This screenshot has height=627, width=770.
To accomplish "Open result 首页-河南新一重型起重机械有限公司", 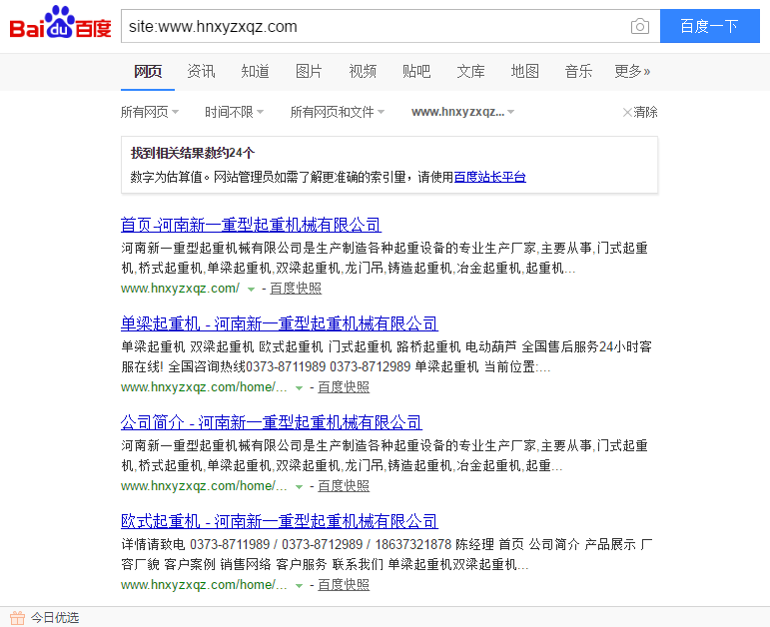I will coord(251,225).
